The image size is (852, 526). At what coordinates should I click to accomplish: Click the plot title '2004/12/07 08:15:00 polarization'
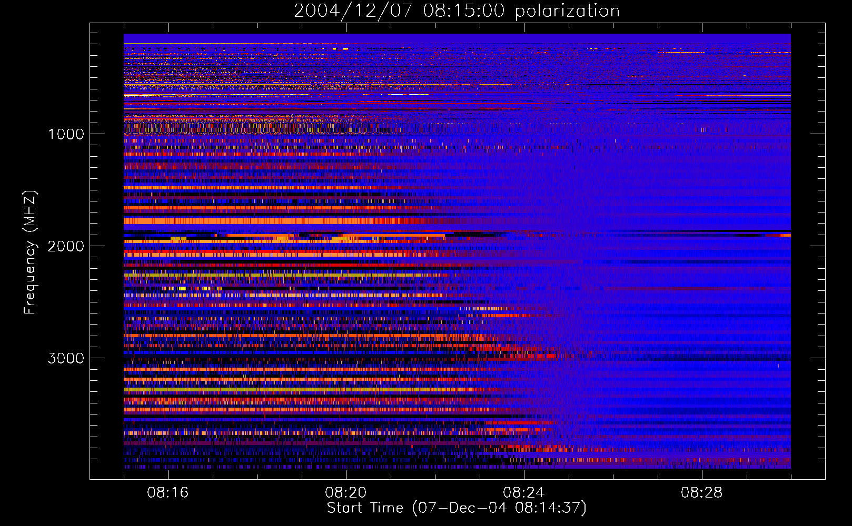click(x=457, y=11)
